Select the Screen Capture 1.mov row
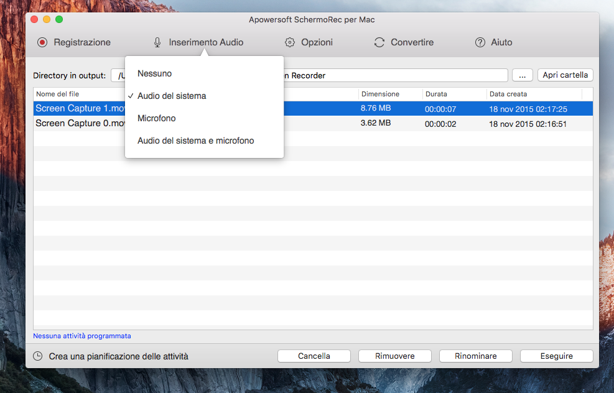 pyautogui.click(x=314, y=108)
